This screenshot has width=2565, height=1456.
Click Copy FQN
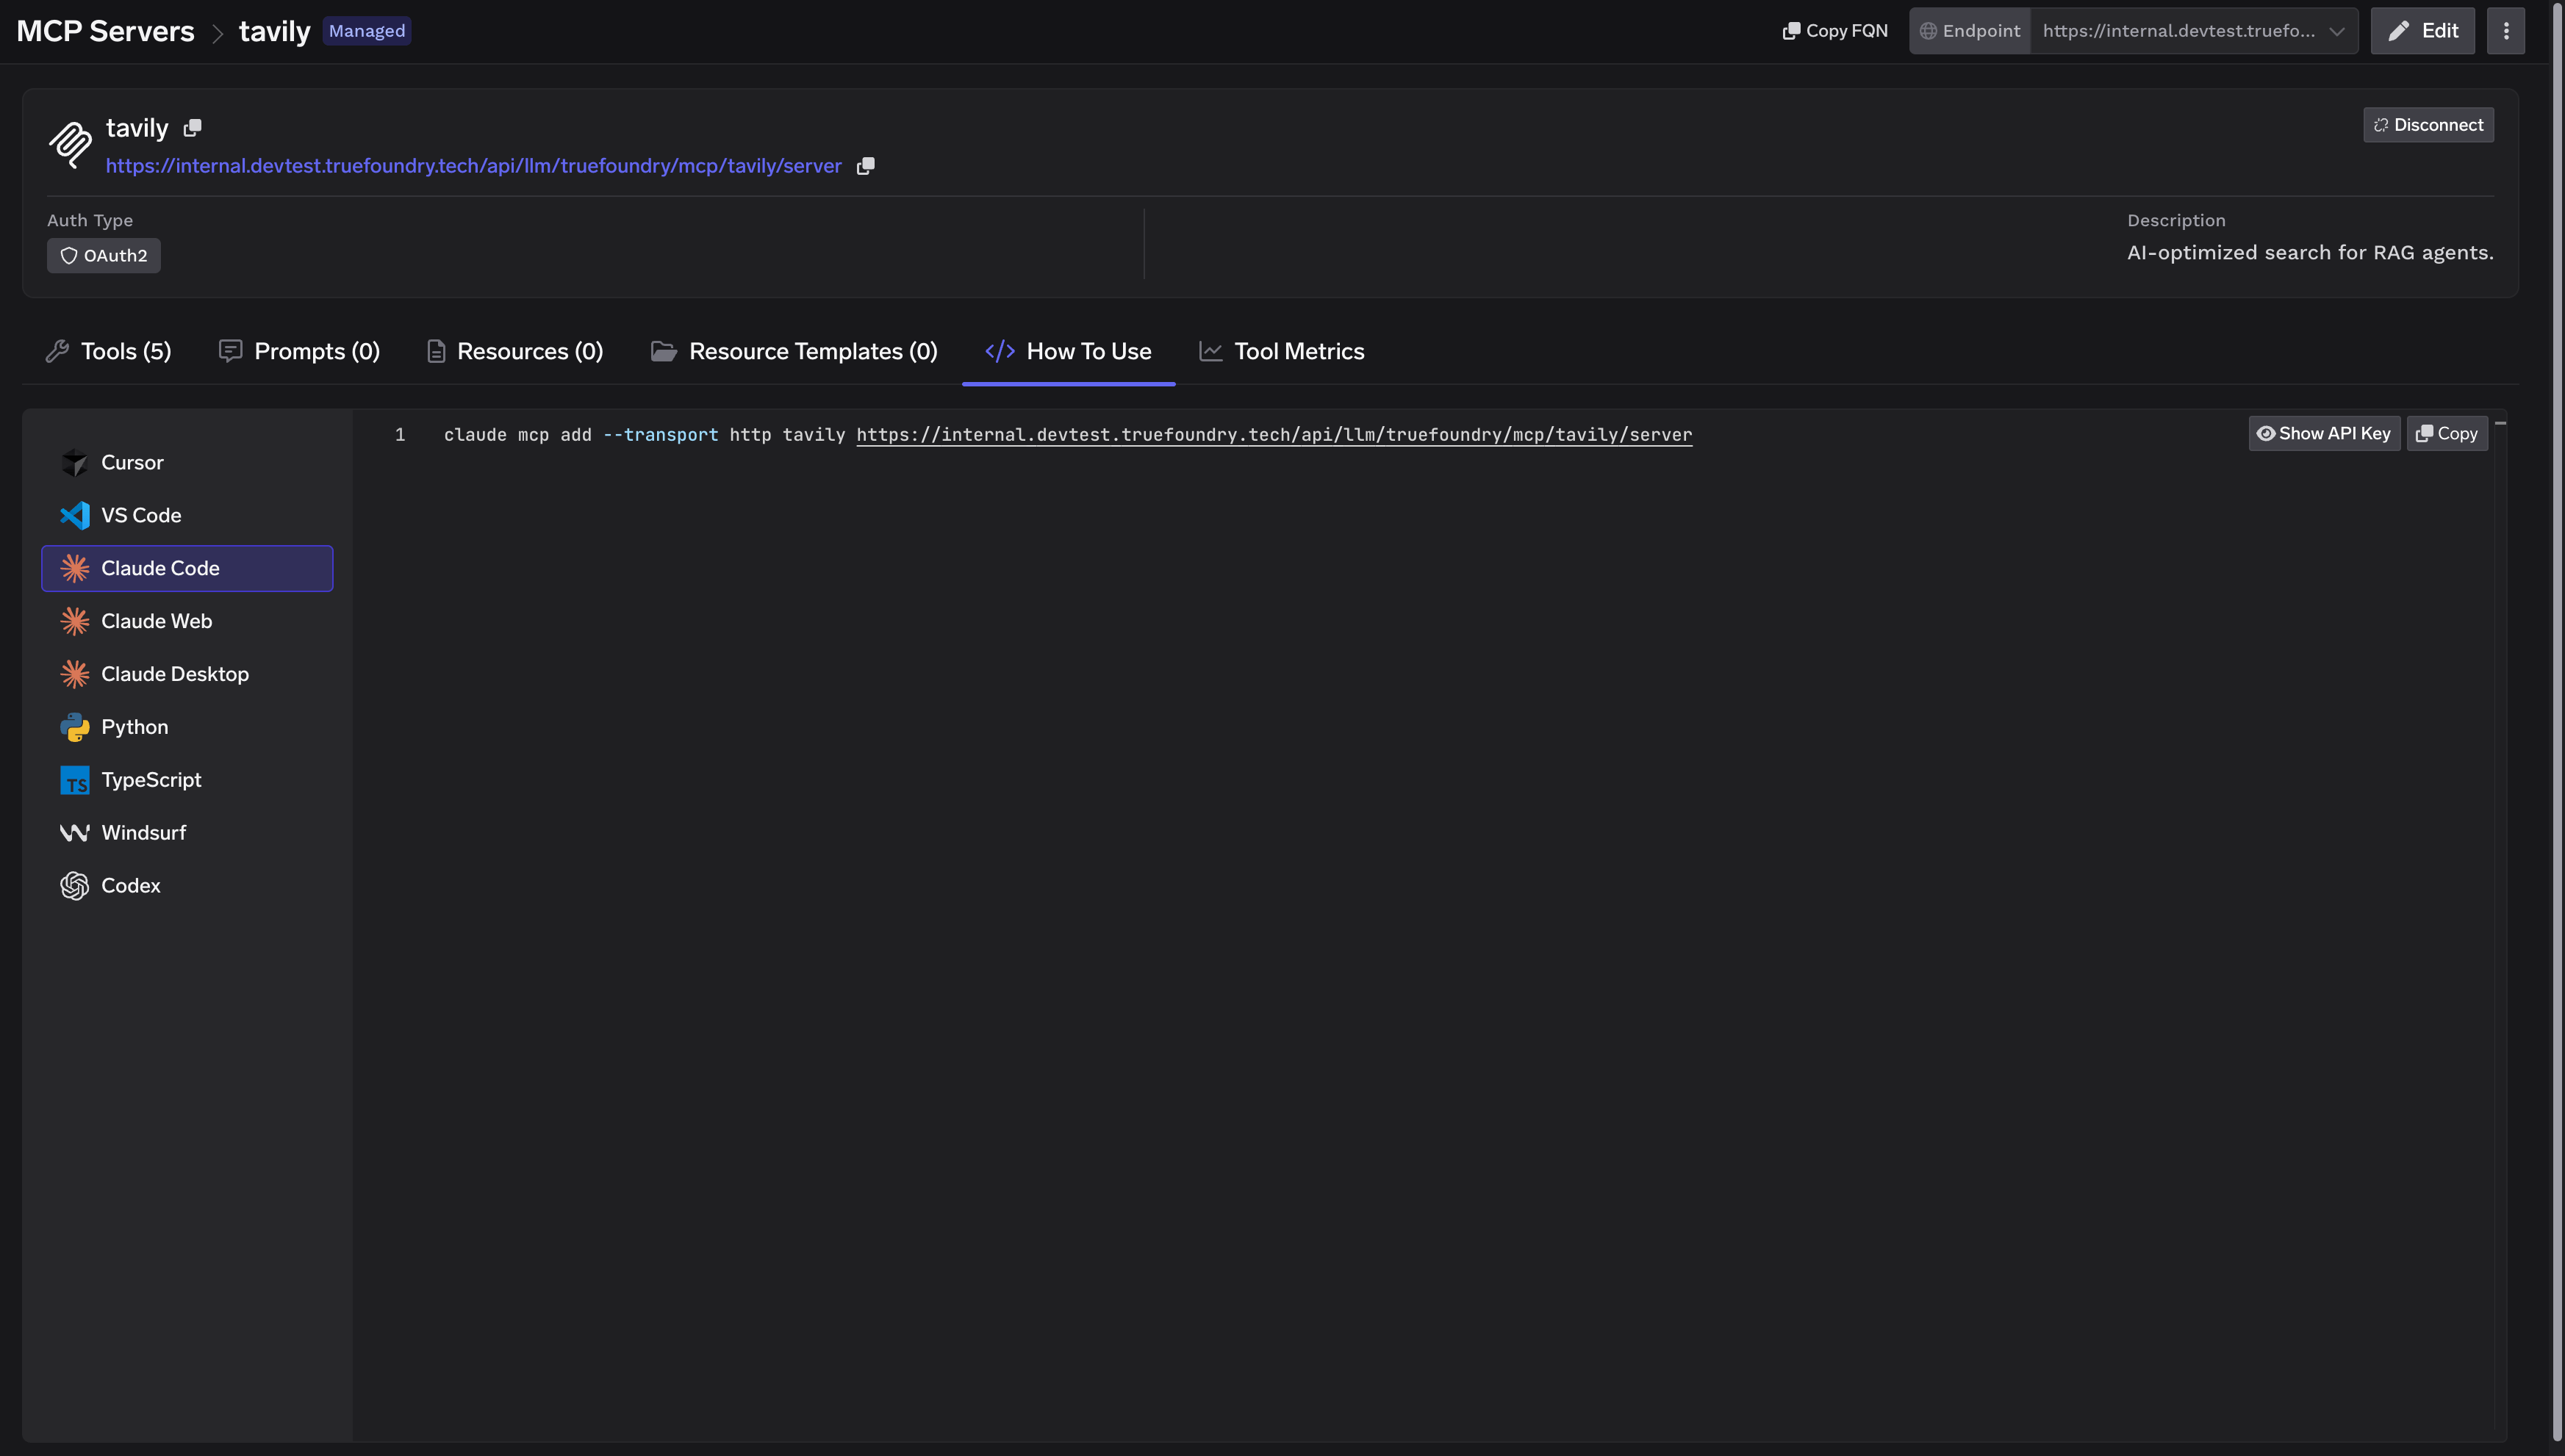tap(1834, 31)
